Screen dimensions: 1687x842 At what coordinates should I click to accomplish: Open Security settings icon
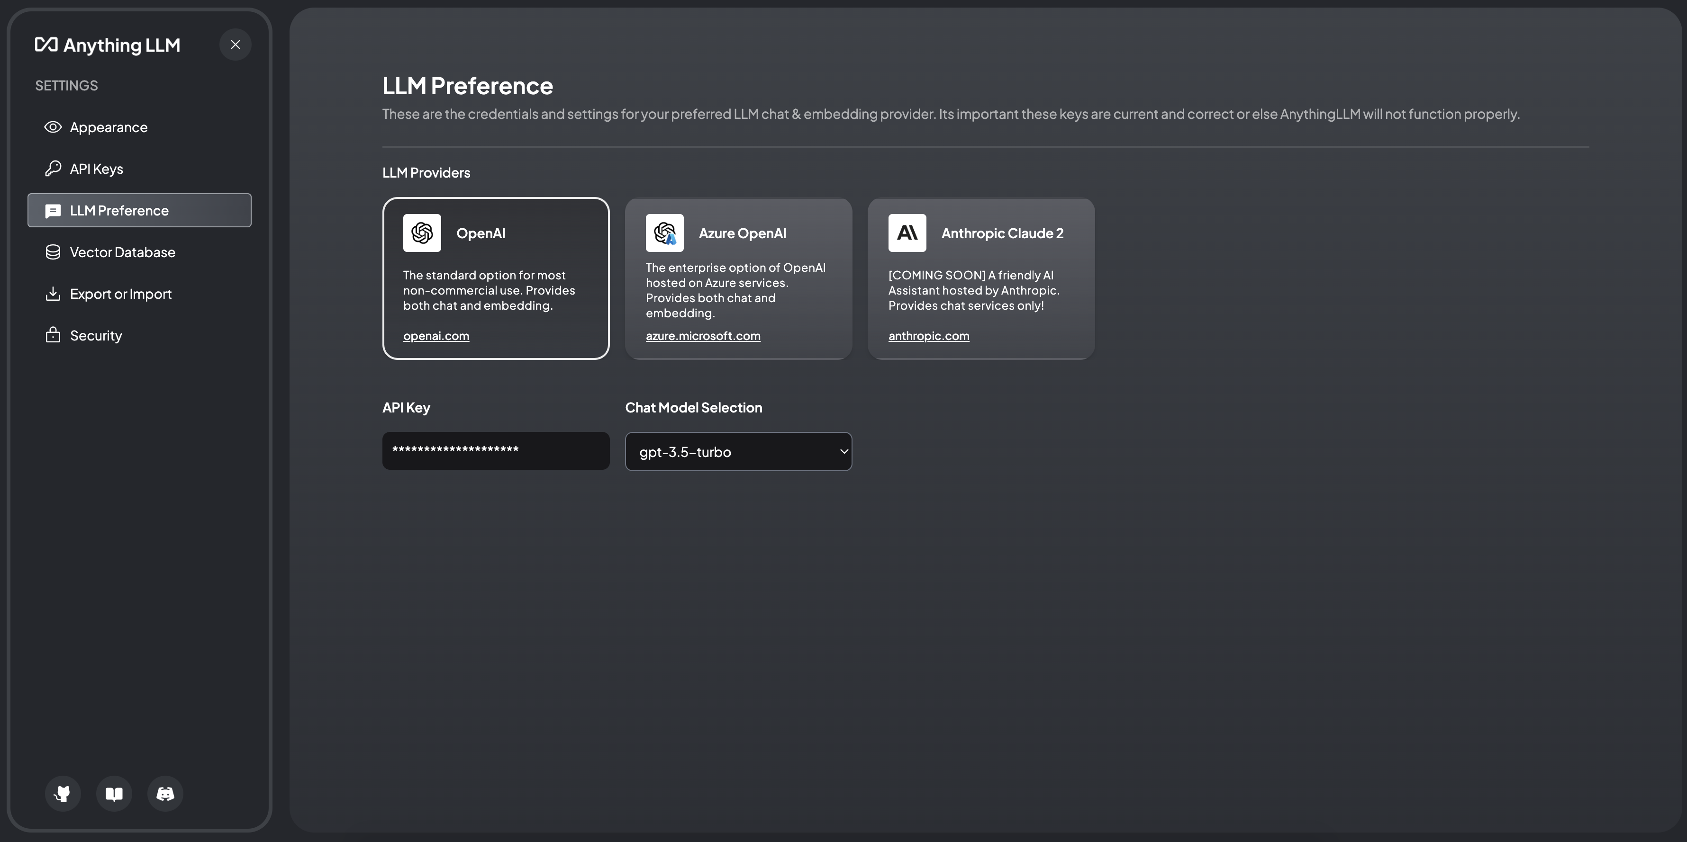(x=52, y=334)
